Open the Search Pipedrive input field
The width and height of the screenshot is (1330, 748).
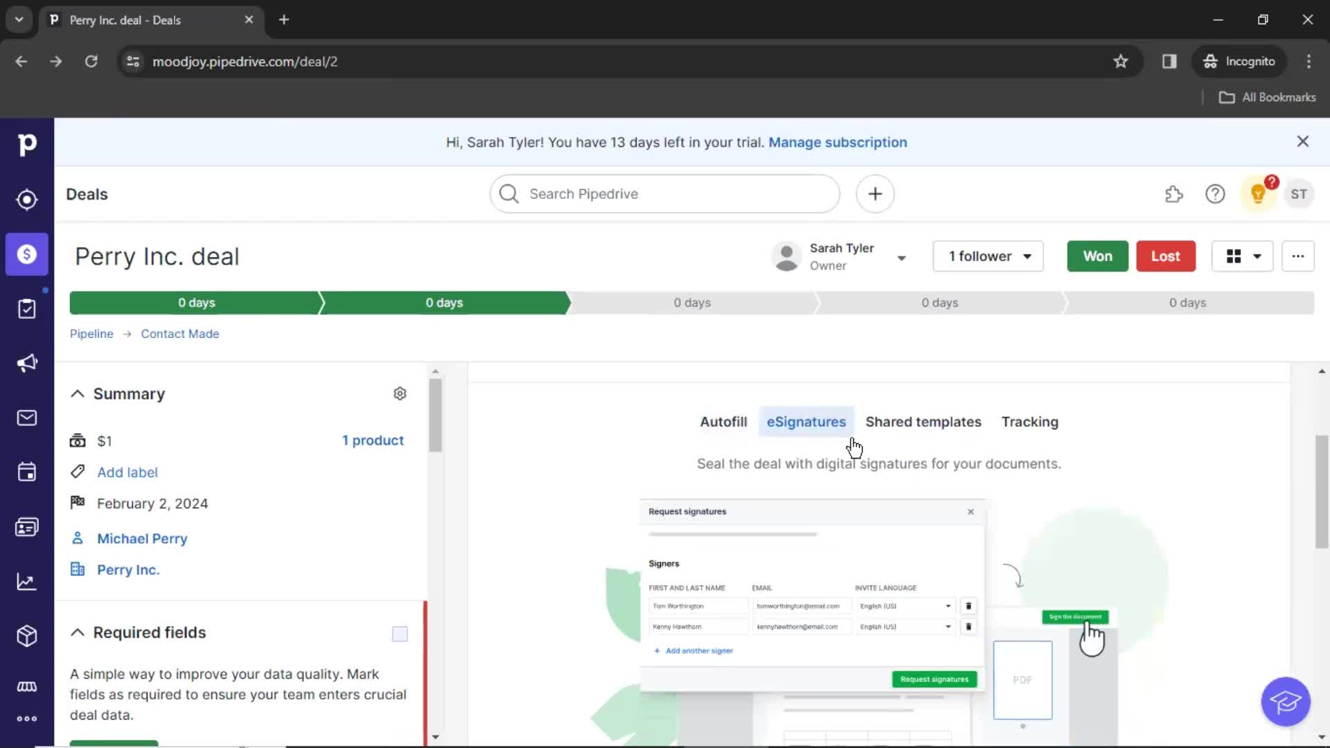[665, 194]
